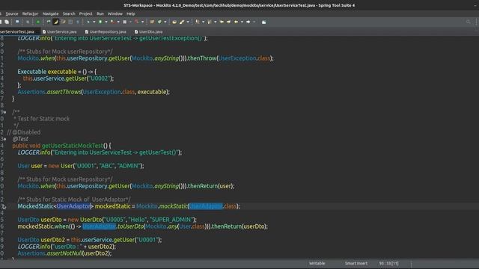Click the Next Edit Location arrow
Screen dimensions: 479x269
228,22
